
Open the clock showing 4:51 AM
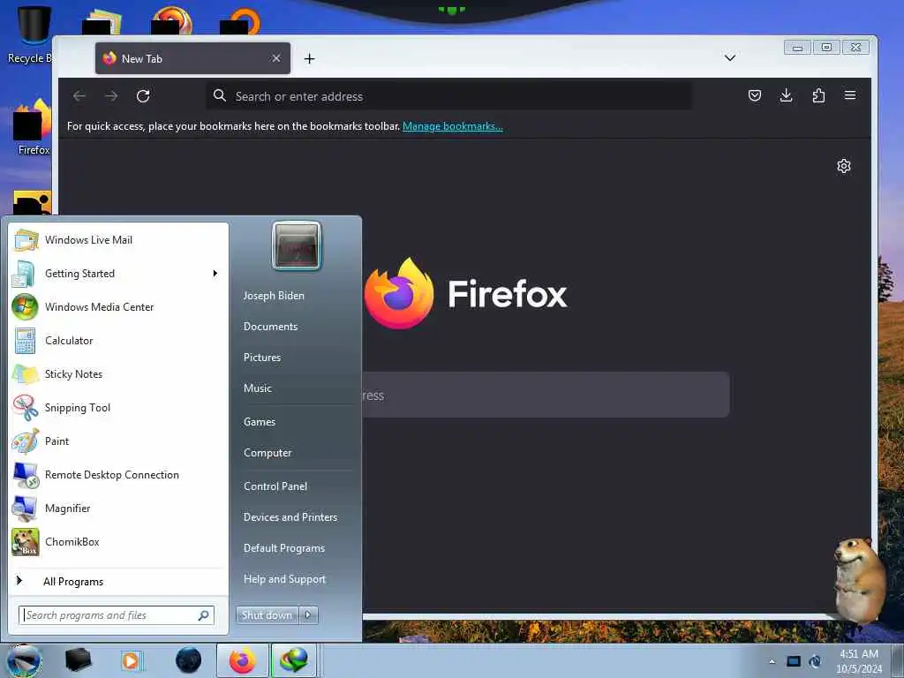coord(858,661)
